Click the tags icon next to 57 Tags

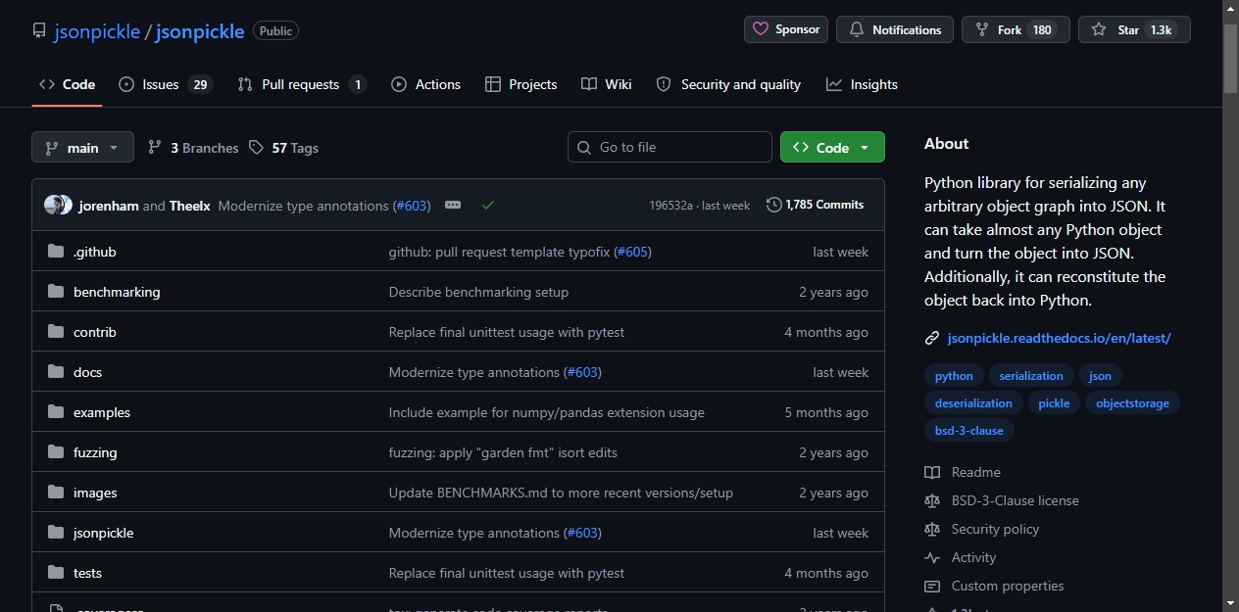coord(256,148)
